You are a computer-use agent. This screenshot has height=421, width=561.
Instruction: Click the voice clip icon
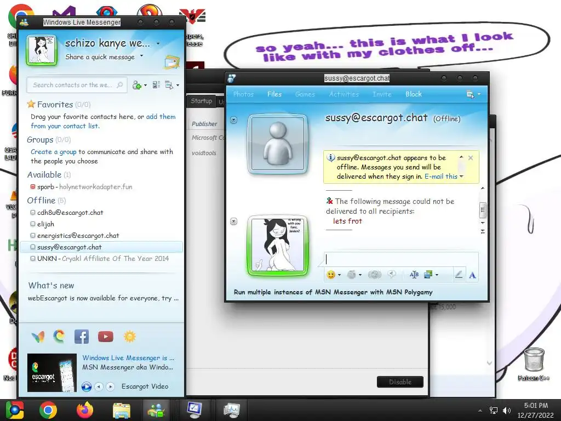(392, 275)
